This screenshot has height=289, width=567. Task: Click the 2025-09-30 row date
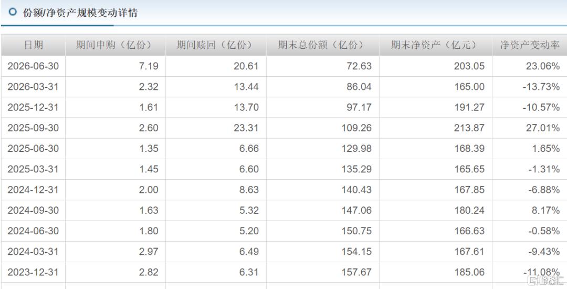click(33, 128)
